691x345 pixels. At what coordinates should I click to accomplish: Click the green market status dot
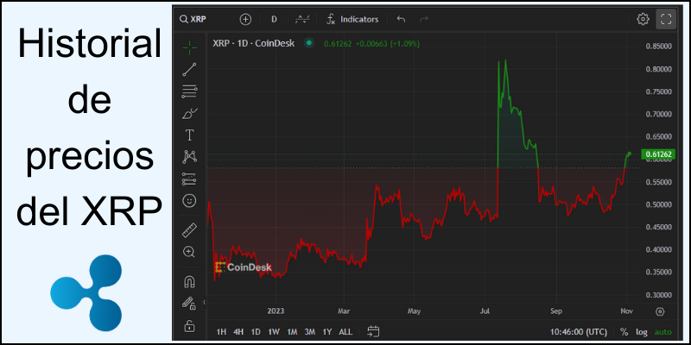pyautogui.click(x=309, y=43)
